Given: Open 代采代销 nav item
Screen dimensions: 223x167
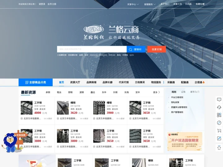Looking at the screenshot, I should coord(124,82).
